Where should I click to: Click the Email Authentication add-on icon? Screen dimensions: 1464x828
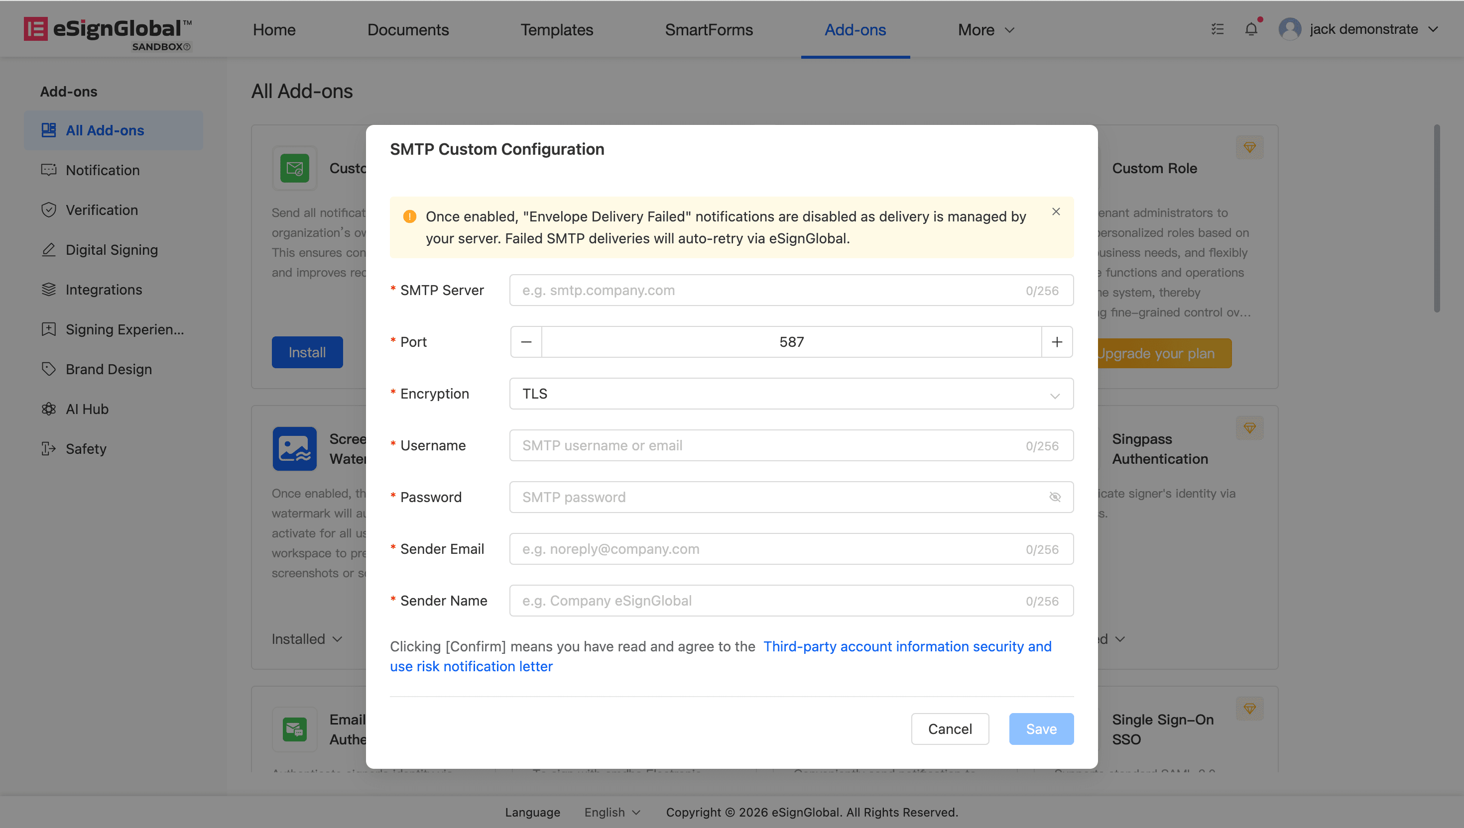[295, 729]
